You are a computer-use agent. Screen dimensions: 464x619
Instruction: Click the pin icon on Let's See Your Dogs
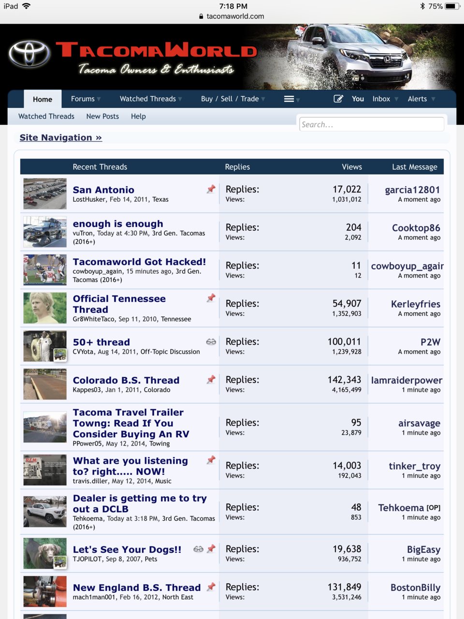pos(211,549)
